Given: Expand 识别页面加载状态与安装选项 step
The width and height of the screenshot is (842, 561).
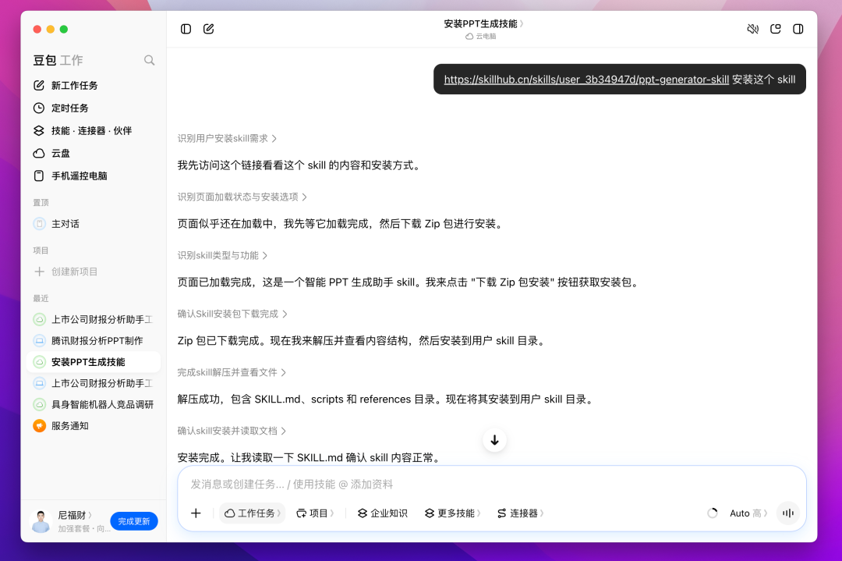Looking at the screenshot, I should (x=242, y=197).
